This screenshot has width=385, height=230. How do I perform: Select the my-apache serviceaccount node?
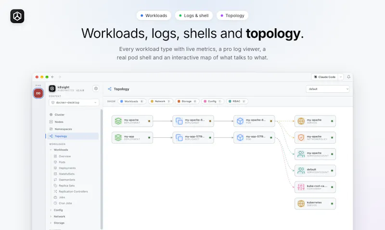[315, 154]
